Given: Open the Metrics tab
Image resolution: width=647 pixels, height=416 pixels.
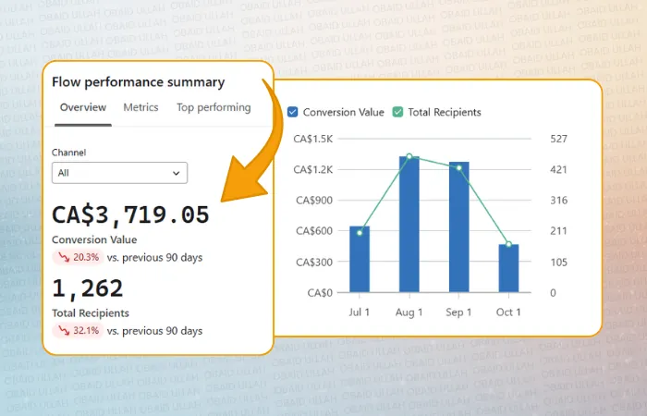Looking at the screenshot, I should 140,107.
